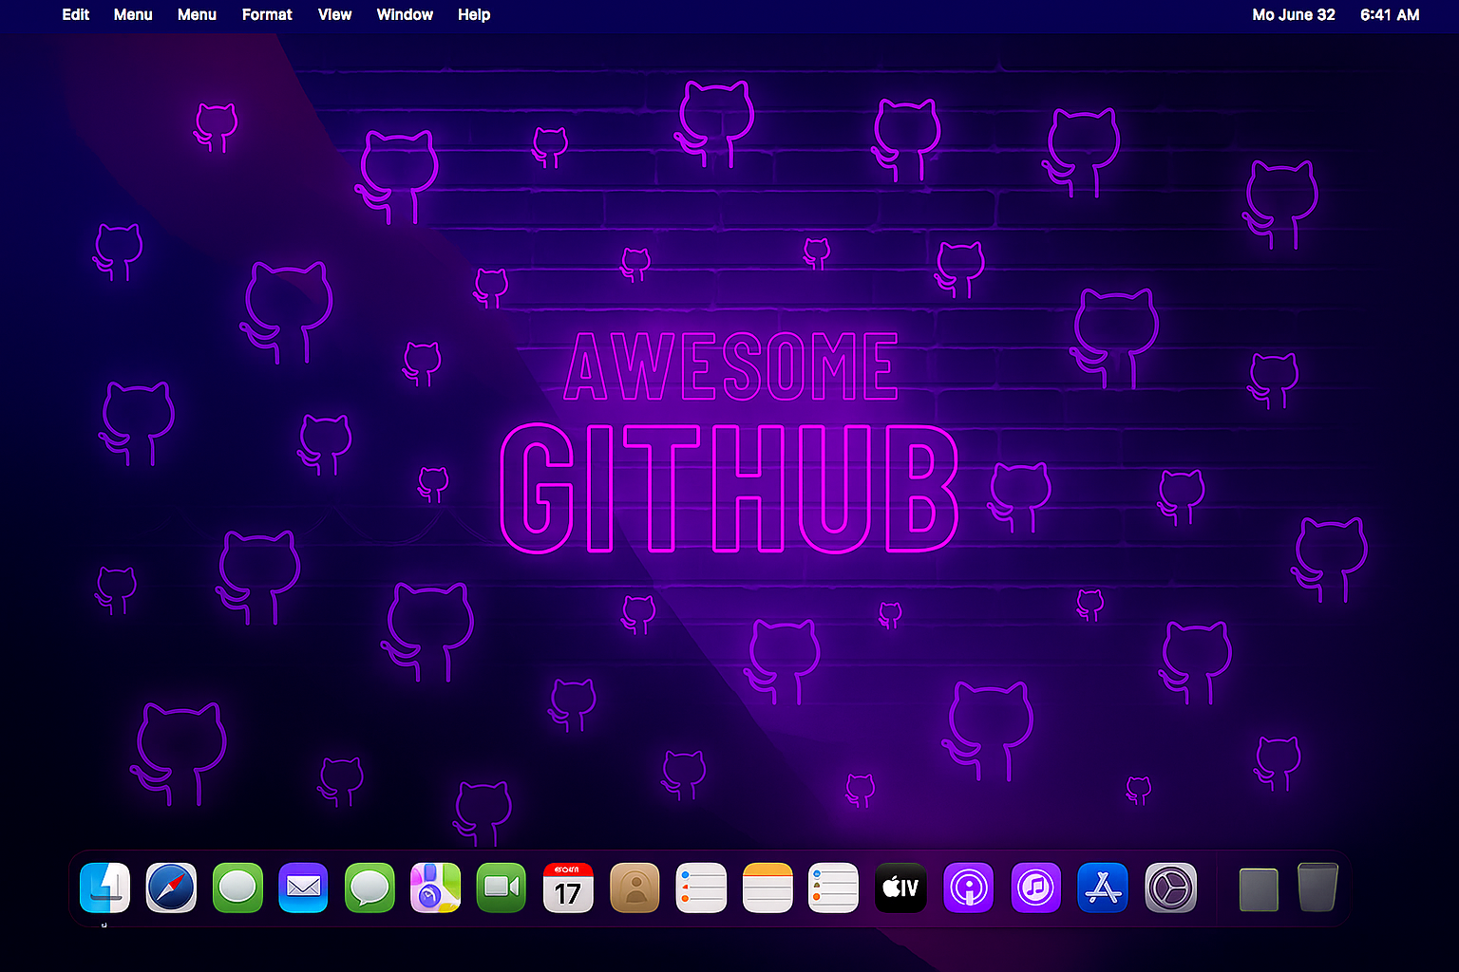Open the purple Mail envelope icon
This screenshot has width=1459, height=972.
(303, 888)
